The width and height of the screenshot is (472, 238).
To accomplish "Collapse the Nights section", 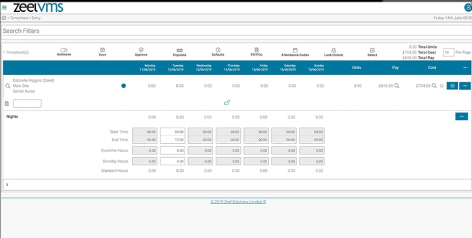I will [x=462, y=116].
